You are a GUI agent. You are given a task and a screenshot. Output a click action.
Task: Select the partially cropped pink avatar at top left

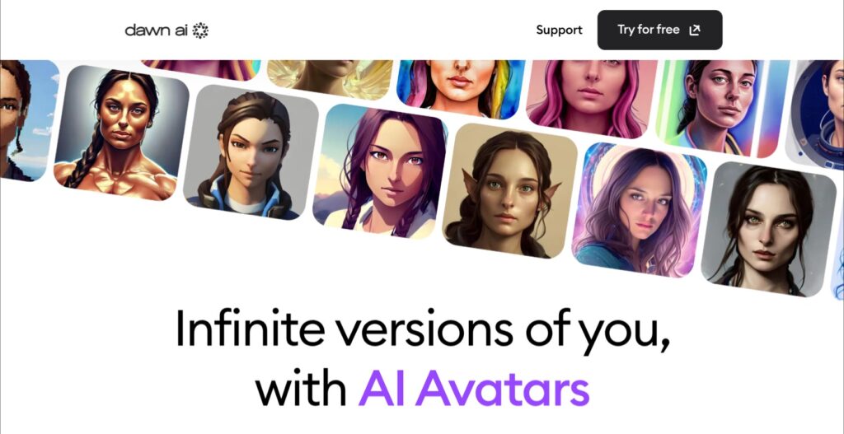pyautogui.click(x=202, y=69)
